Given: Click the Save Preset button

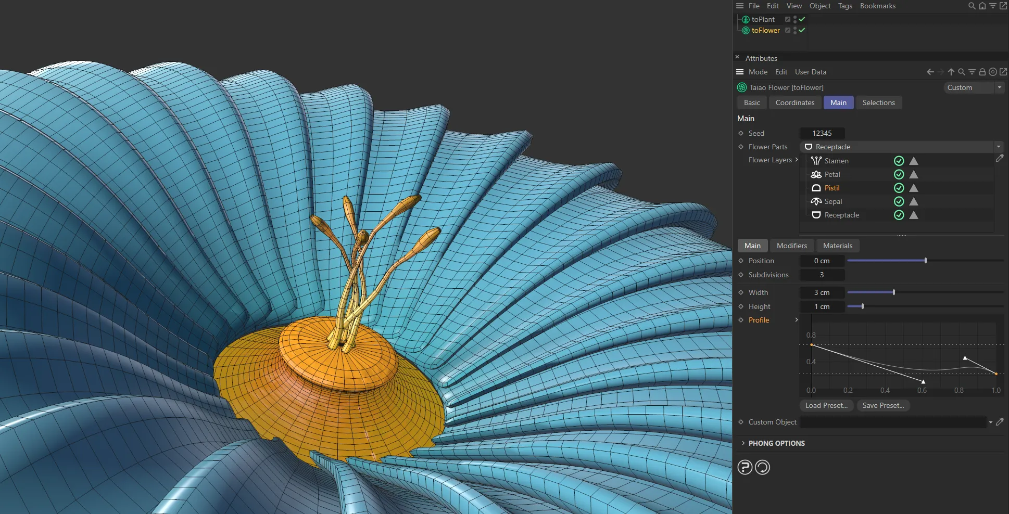Looking at the screenshot, I should (x=883, y=405).
